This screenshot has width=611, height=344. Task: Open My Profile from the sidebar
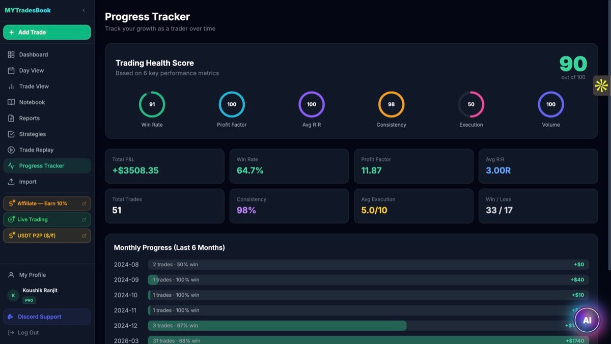pyautogui.click(x=32, y=275)
